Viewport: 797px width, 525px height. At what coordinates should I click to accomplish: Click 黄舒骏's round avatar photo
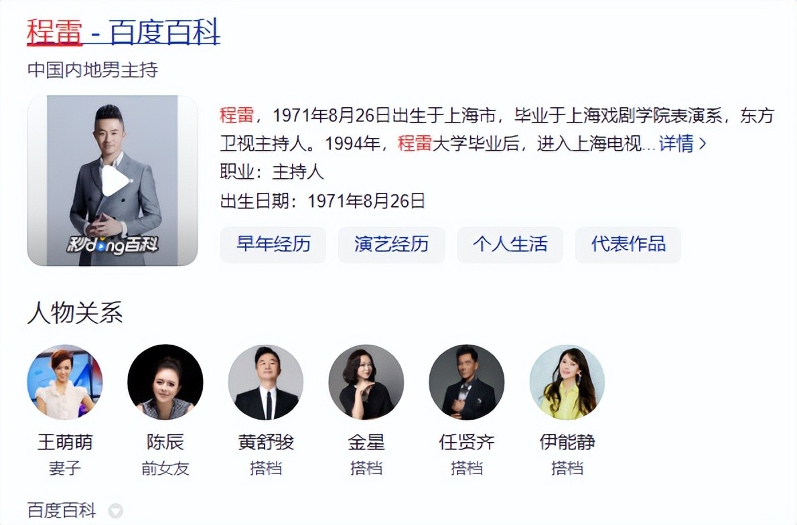[x=265, y=382]
